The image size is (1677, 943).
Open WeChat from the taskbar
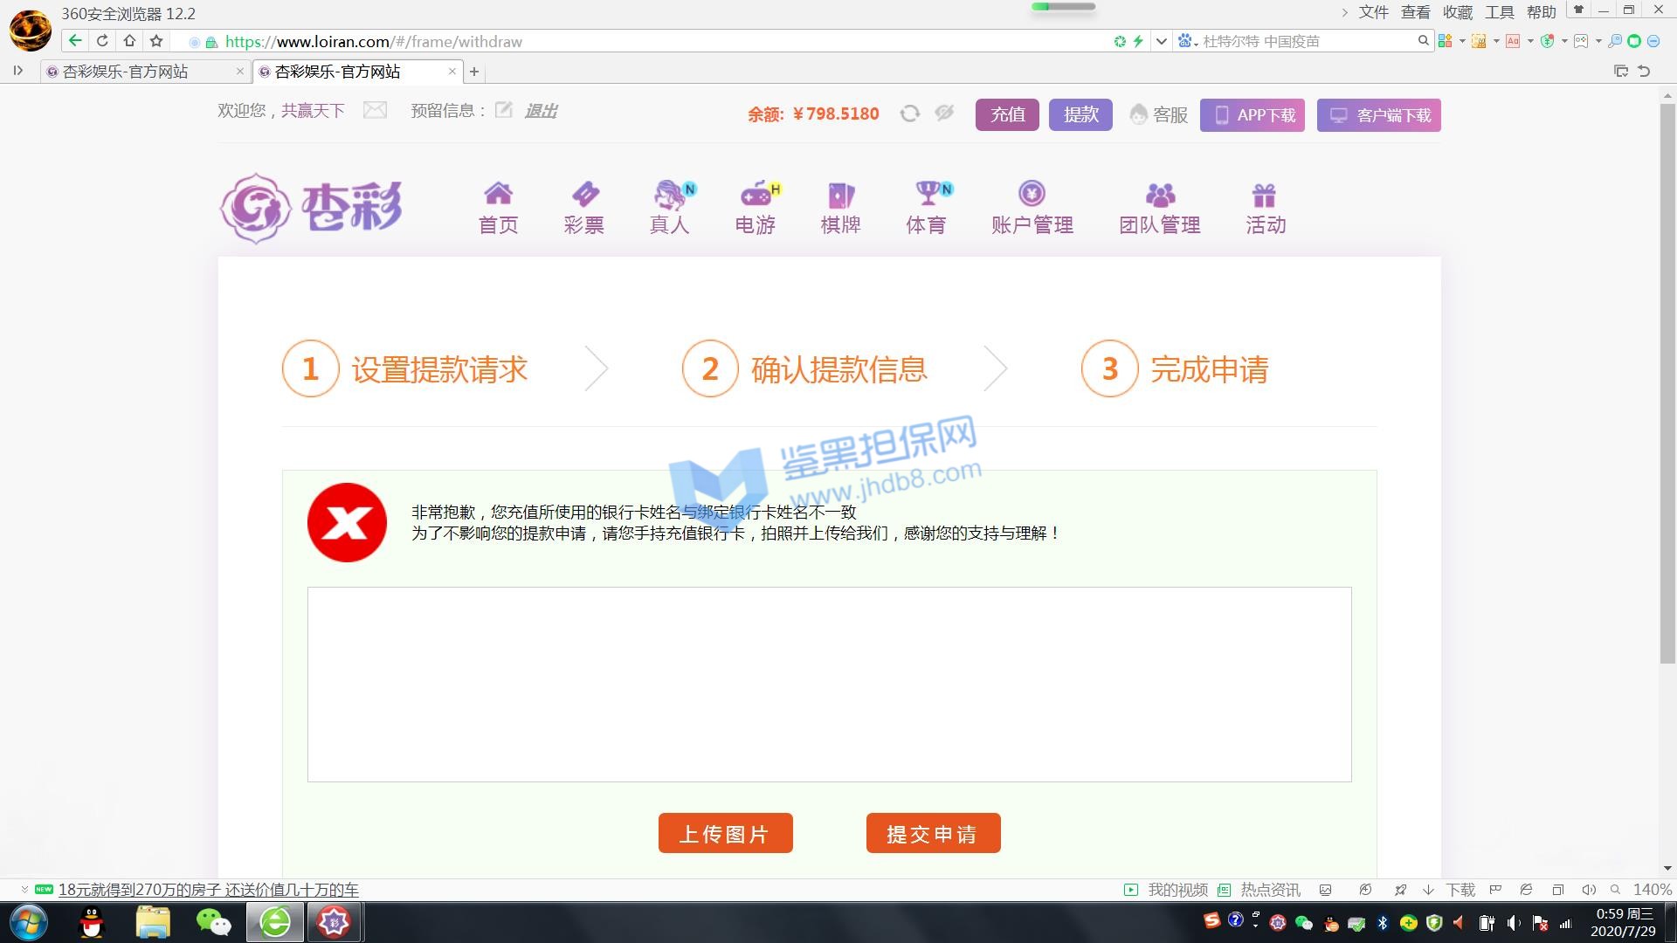[x=212, y=922]
